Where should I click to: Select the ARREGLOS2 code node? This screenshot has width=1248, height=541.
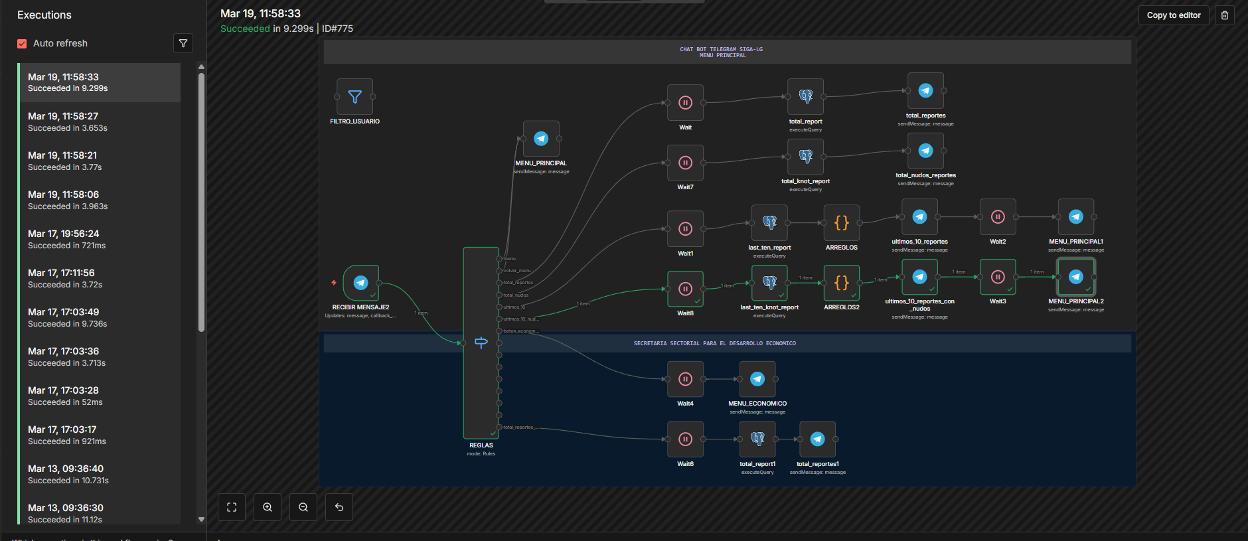(x=841, y=283)
